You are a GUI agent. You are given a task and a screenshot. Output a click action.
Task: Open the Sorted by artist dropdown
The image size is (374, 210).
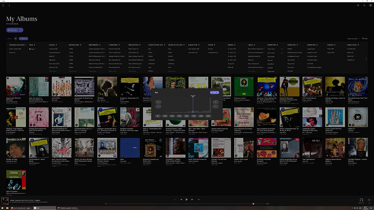(353, 38)
